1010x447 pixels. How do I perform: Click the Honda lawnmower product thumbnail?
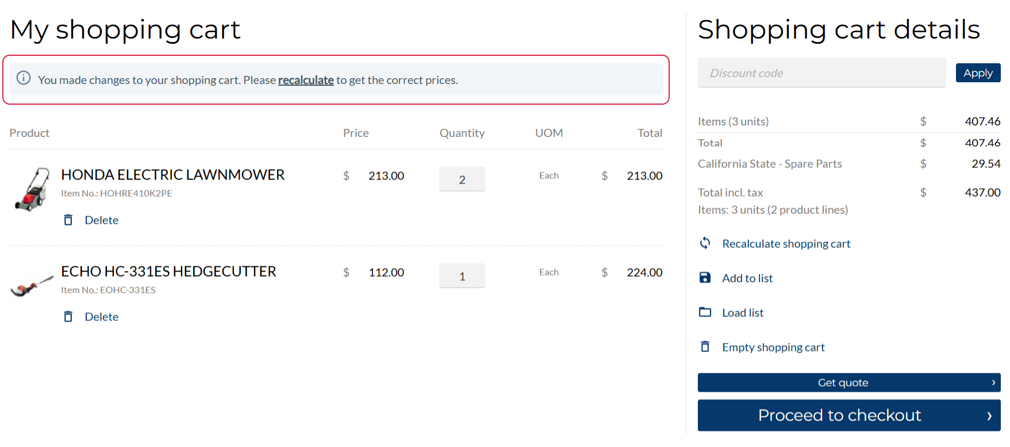pos(32,190)
